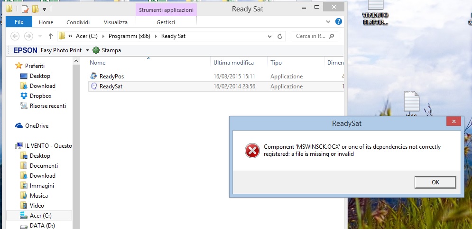Open Documenti folder in navigation pane
The image size is (472, 229).
tap(44, 166)
